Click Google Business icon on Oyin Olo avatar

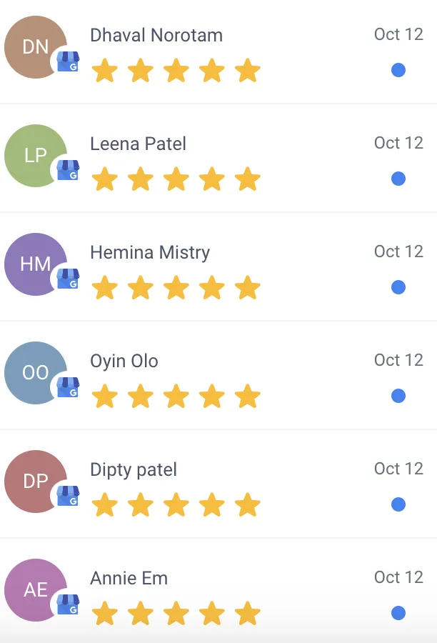(x=68, y=387)
